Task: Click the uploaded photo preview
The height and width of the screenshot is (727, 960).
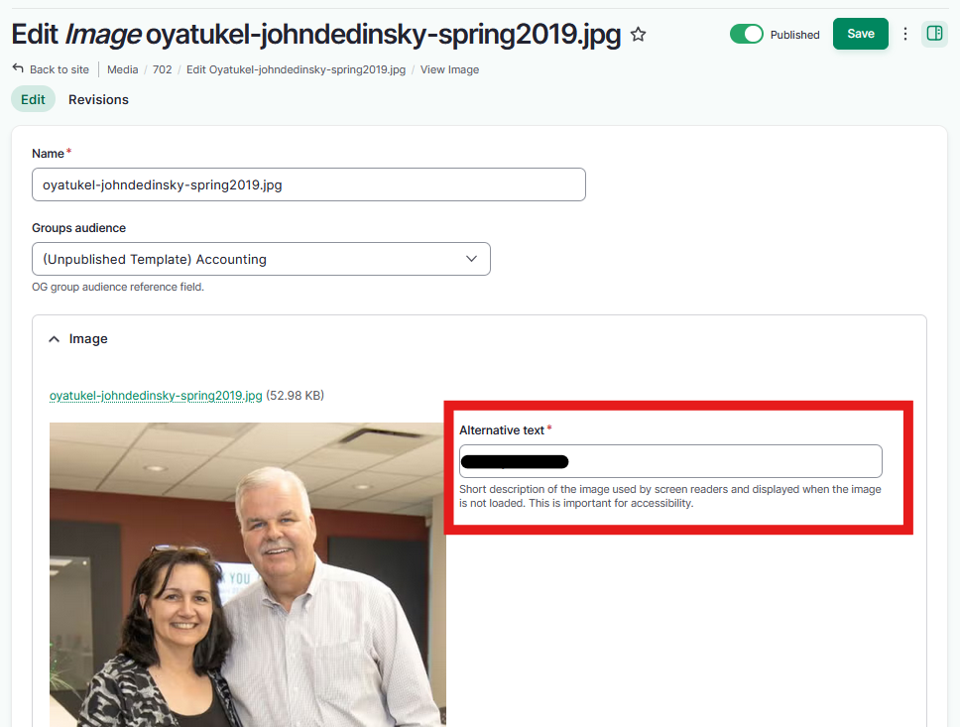Action: [x=247, y=574]
